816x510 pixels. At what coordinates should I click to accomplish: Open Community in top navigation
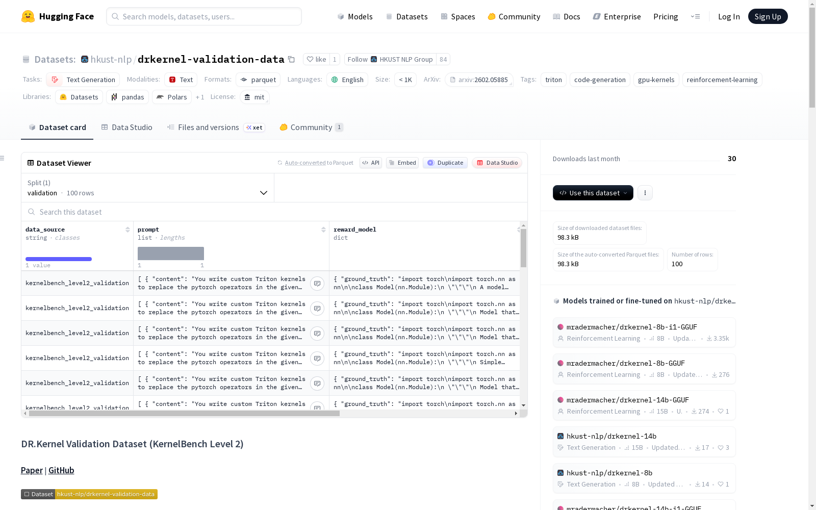[514, 16]
